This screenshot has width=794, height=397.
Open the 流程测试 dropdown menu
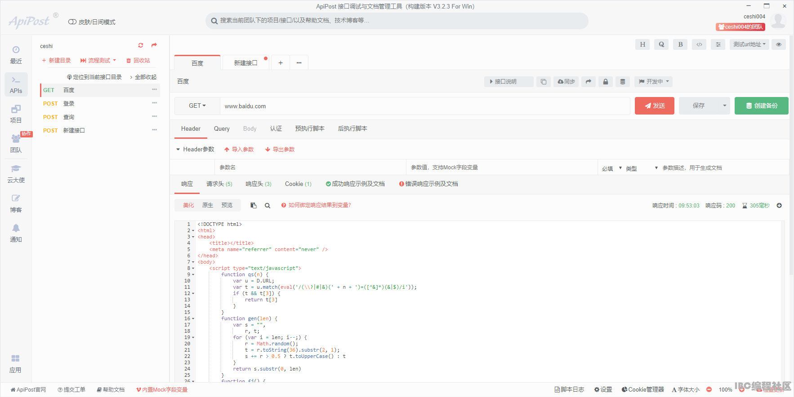point(98,61)
